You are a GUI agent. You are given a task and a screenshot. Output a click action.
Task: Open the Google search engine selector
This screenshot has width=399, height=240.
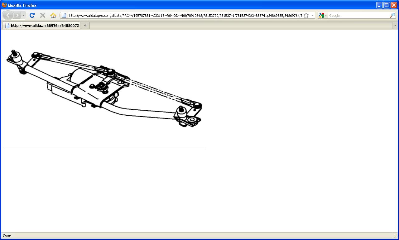323,15
